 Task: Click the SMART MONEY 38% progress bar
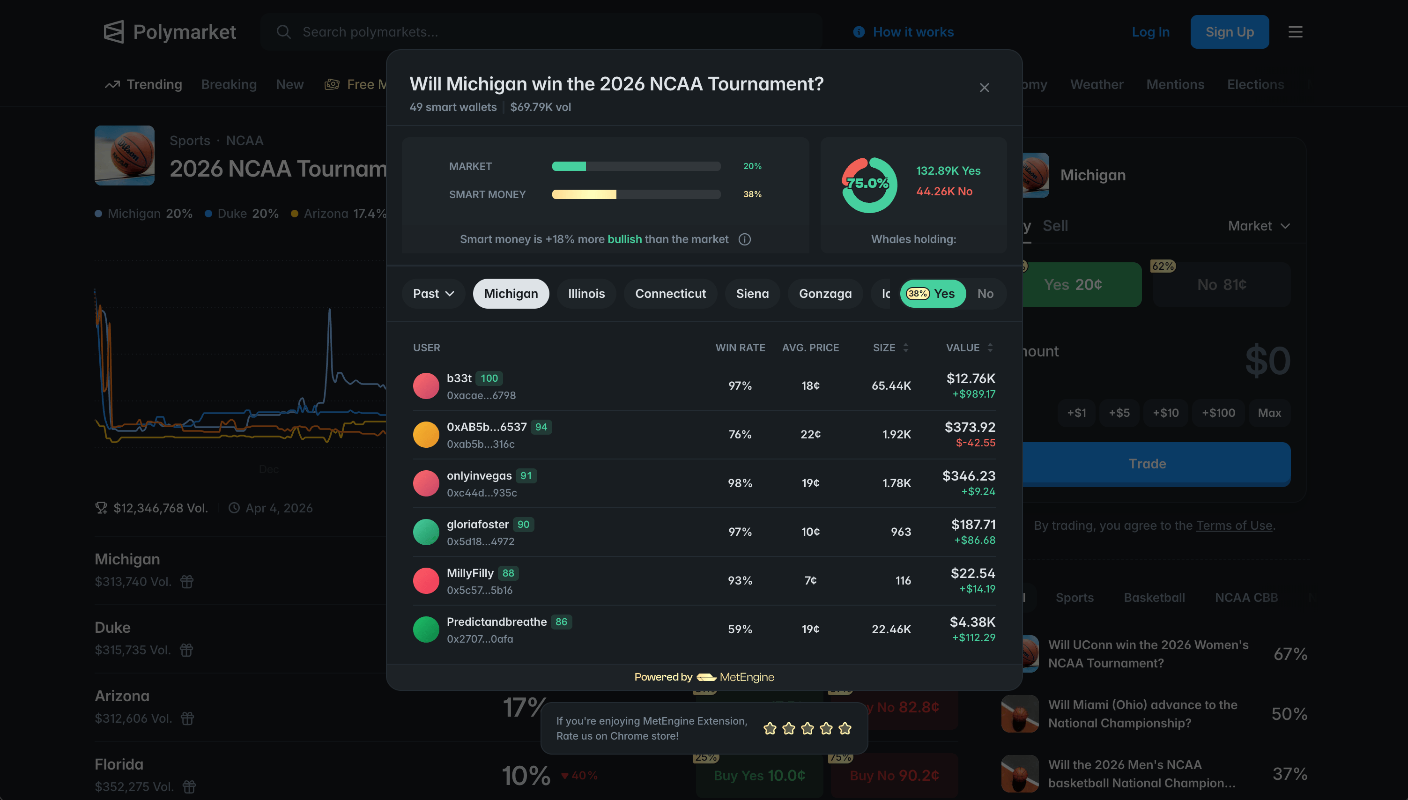636,194
